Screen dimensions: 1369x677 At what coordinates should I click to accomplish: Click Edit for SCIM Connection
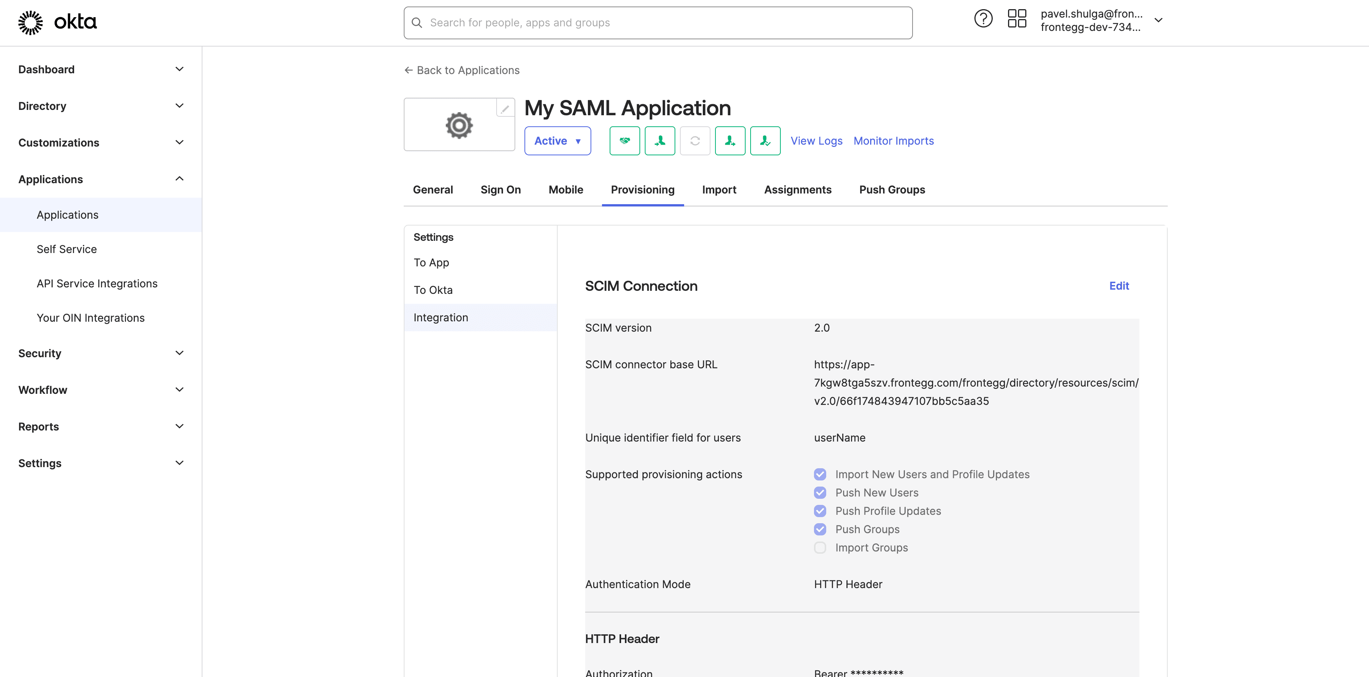tap(1119, 286)
